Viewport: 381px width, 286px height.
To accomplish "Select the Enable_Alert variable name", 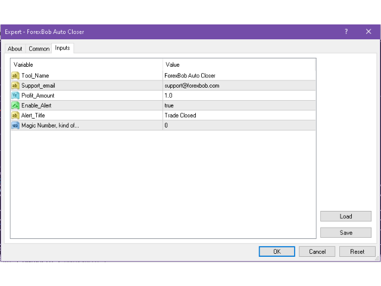I will [x=36, y=105].
